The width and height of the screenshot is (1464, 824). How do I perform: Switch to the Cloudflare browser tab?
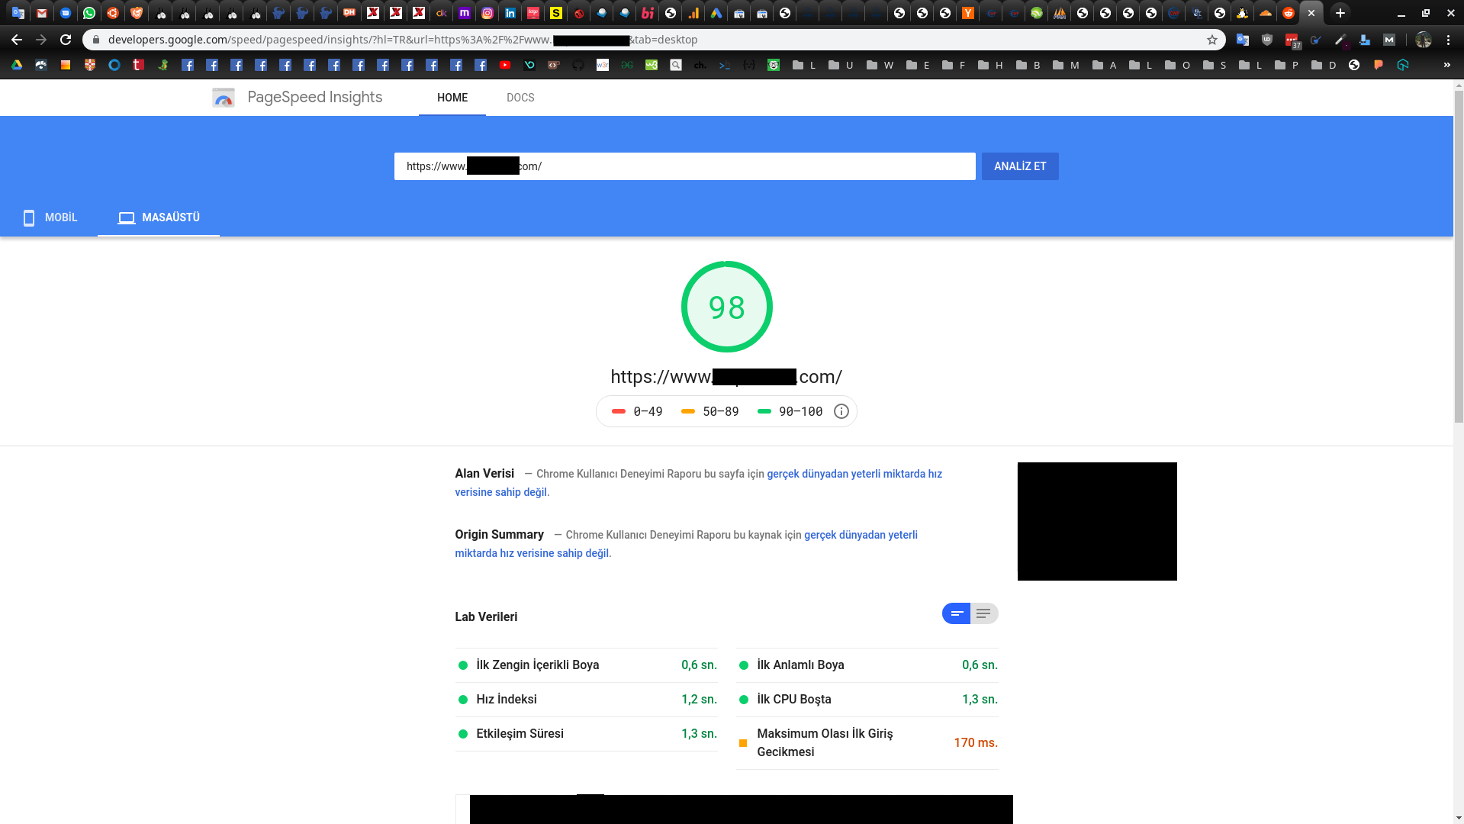pyautogui.click(x=1266, y=13)
